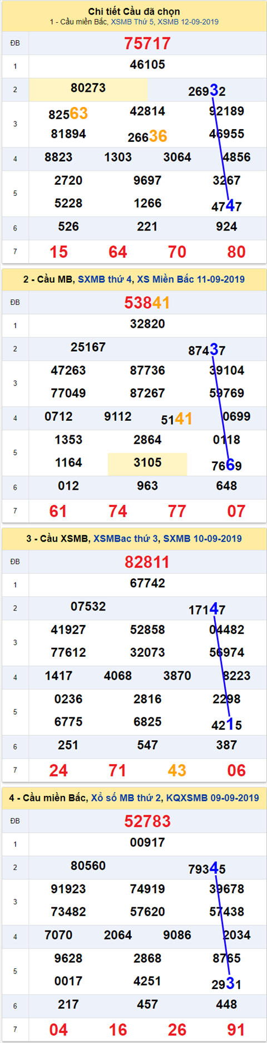Click the number 4251
Viewport: 267px width, 1043px height.
[147, 982]
